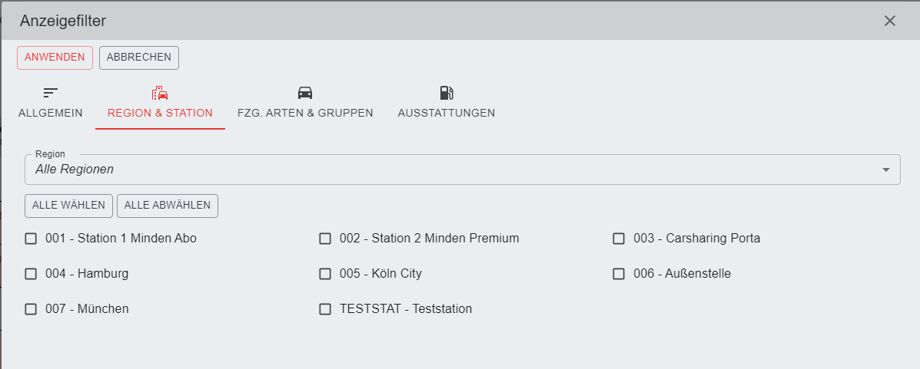
Task: Mark the 007 - München checkbox
Action: 31,309
